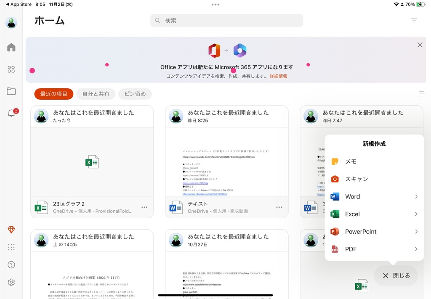
Task: Tap the 閉じる button
Action: click(396, 276)
